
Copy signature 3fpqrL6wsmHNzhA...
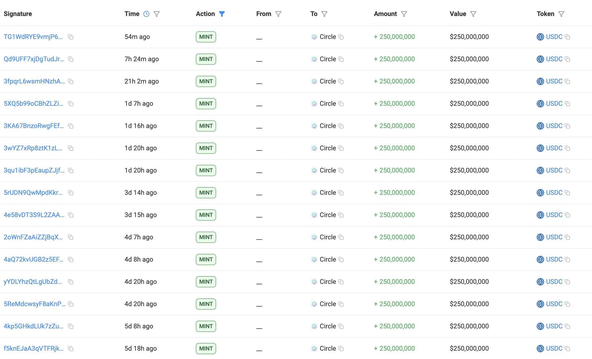(71, 81)
